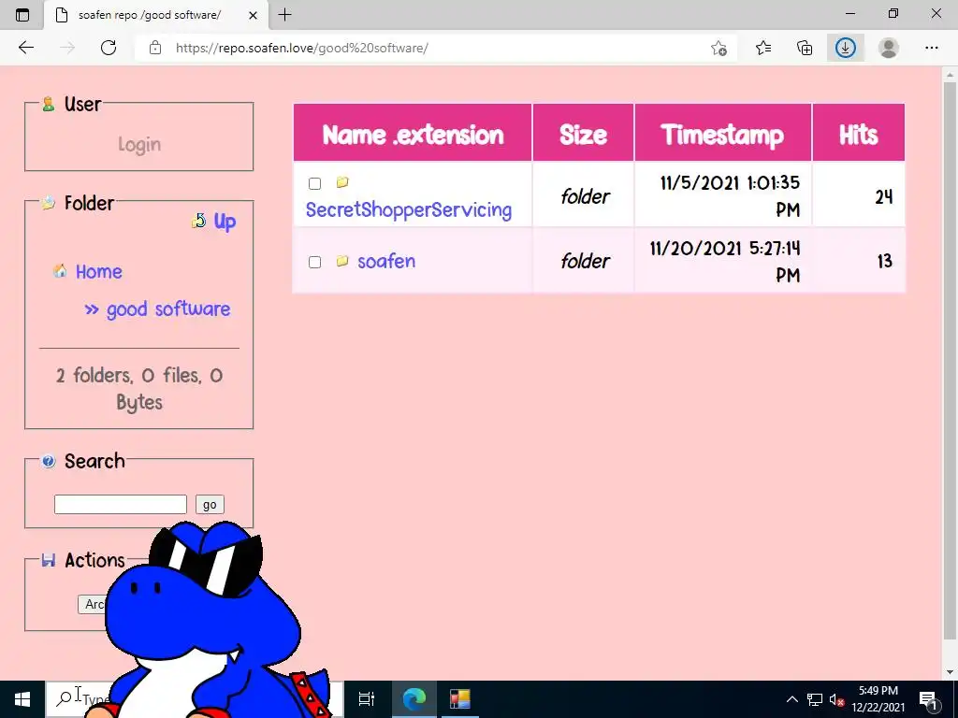Image resolution: width=958 pixels, height=718 pixels.
Task: Click the Microsoft Edge taskbar icon
Action: pyautogui.click(x=414, y=699)
